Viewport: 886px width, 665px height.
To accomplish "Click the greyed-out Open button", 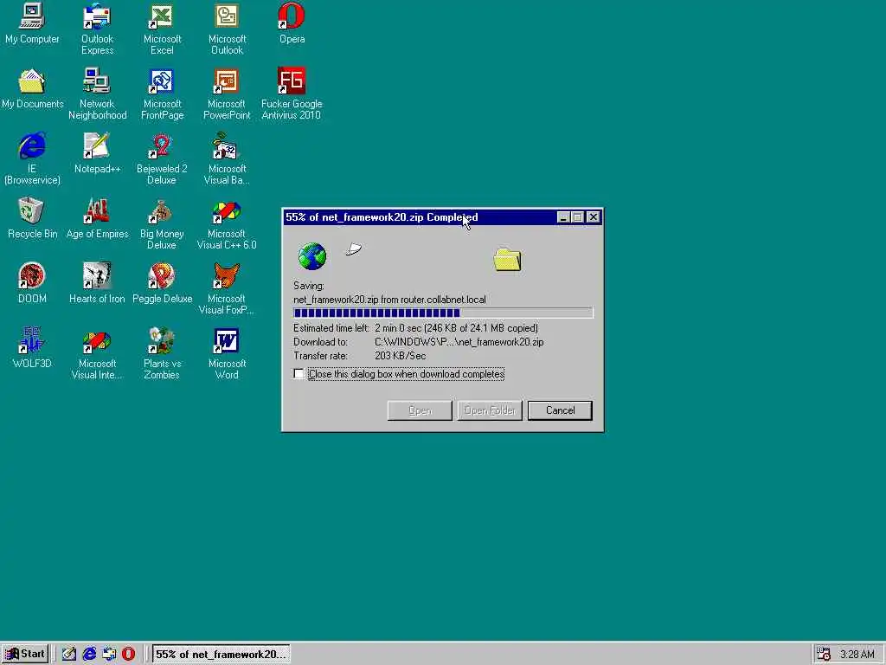I will pos(420,410).
